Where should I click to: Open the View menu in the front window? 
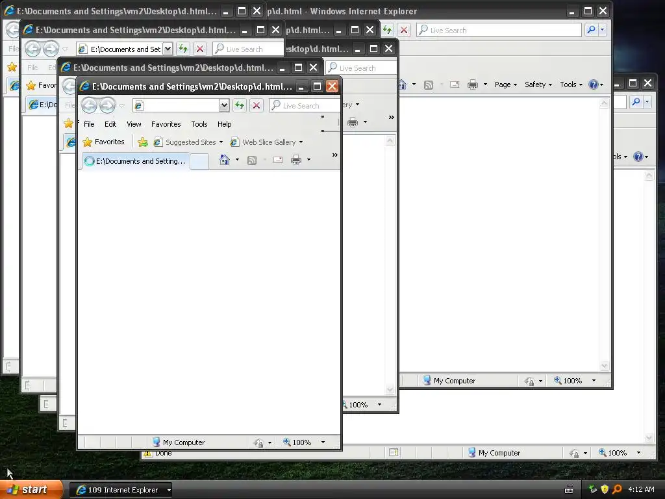pos(134,124)
